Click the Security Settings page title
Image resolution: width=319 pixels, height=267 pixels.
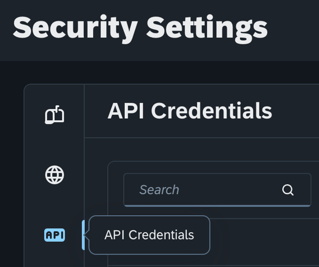pyautogui.click(x=140, y=28)
